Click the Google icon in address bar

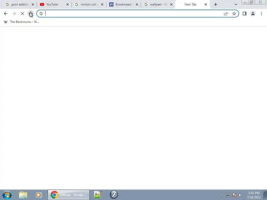pyautogui.click(x=41, y=14)
